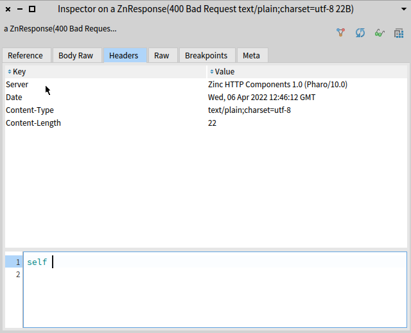Click the 'a ZnResponse(400 Bad Reques...' label

click(x=60, y=29)
